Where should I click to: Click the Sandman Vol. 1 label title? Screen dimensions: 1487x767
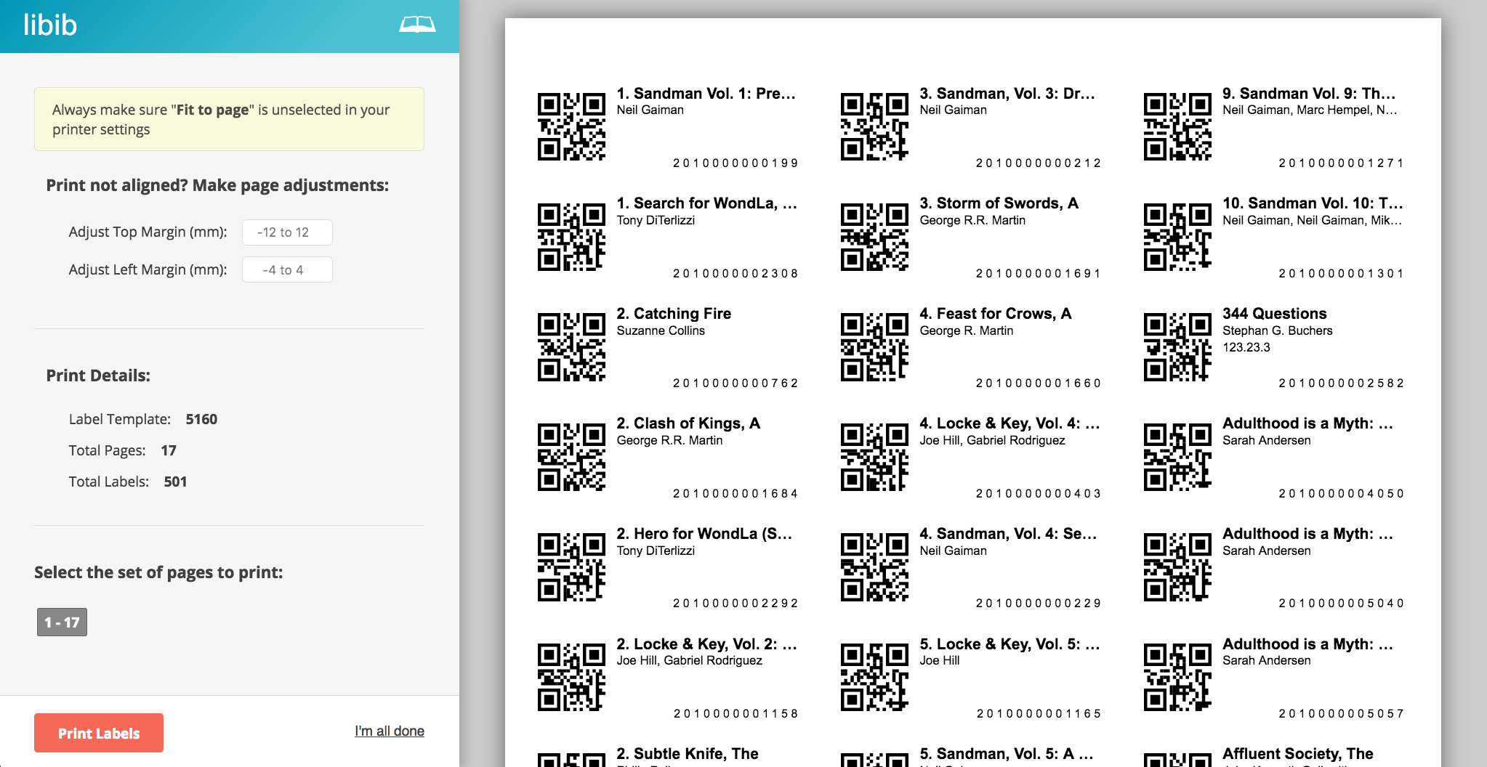coord(706,94)
